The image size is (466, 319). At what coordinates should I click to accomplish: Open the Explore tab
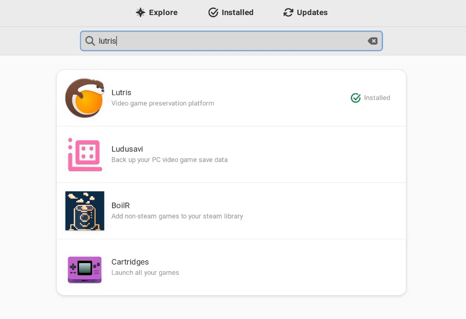[x=157, y=13]
